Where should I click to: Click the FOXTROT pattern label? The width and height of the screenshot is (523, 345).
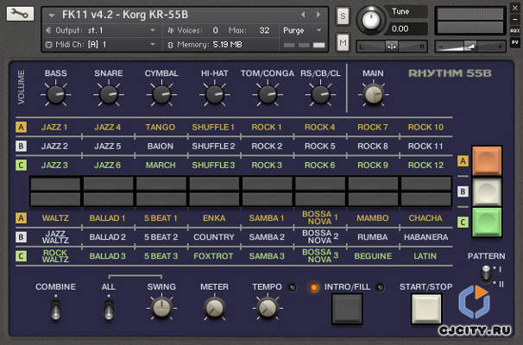pyautogui.click(x=213, y=256)
